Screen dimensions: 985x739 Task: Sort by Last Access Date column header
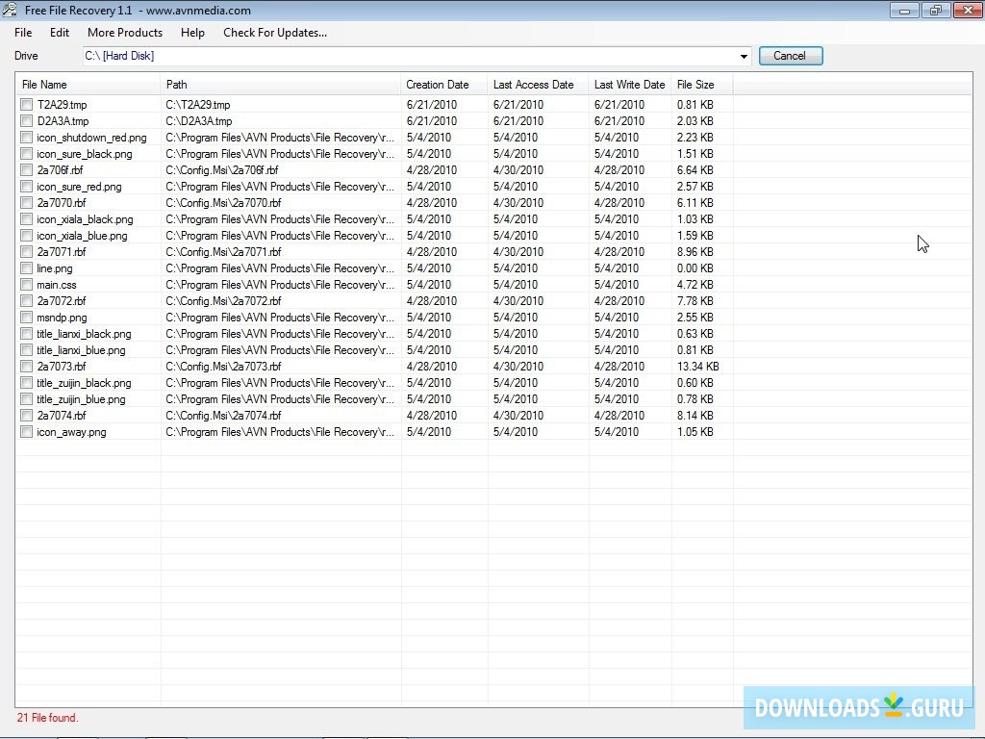[539, 85]
